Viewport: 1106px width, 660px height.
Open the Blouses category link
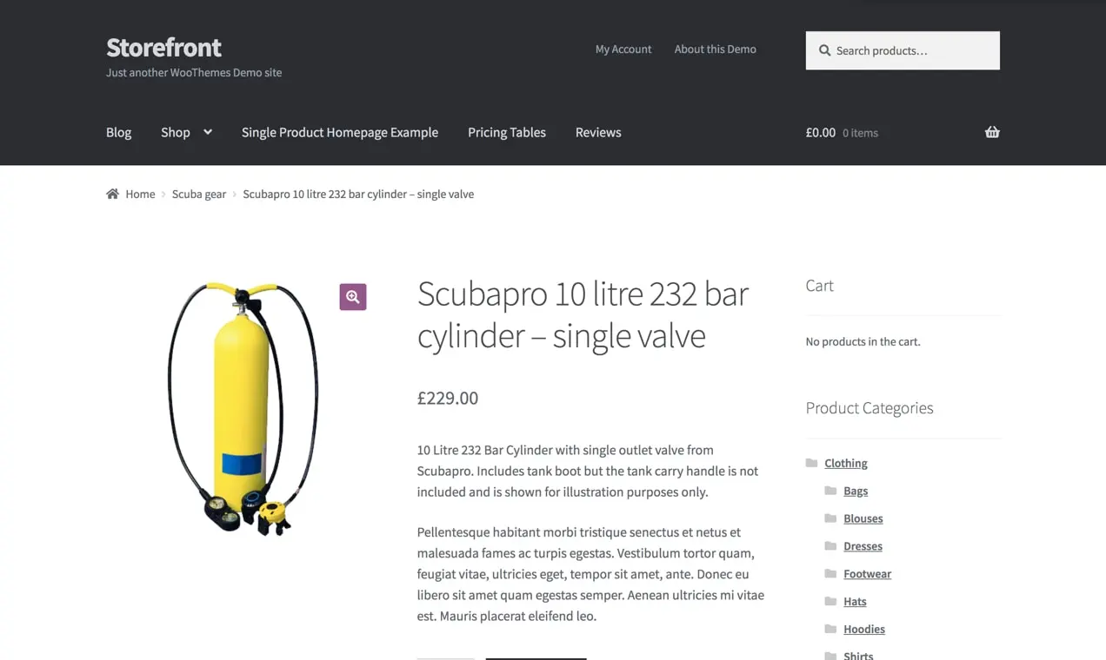pos(863,518)
